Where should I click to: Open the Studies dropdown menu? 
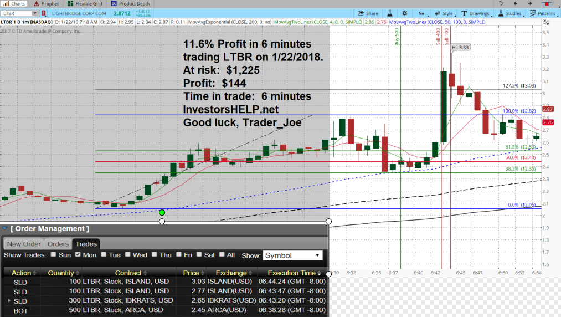(x=511, y=13)
